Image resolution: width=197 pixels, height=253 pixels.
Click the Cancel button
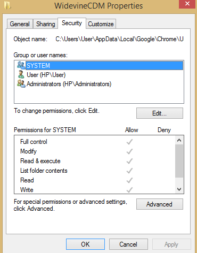pos(128,244)
